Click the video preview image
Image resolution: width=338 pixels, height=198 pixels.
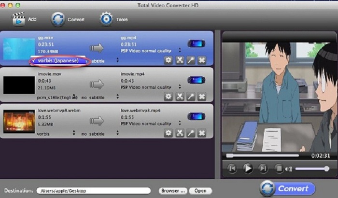pos(280,97)
